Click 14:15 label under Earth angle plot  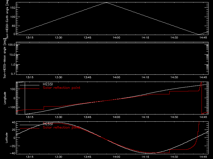coord(145,38)
